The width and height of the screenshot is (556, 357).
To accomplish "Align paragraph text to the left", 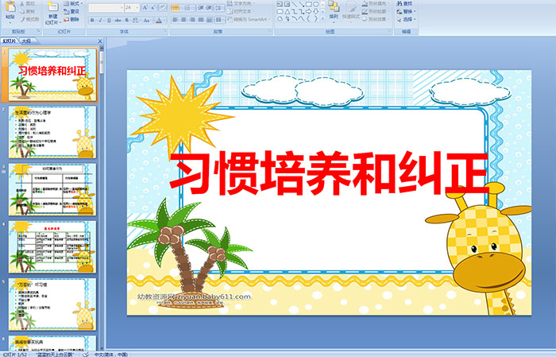I will [x=175, y=20].
